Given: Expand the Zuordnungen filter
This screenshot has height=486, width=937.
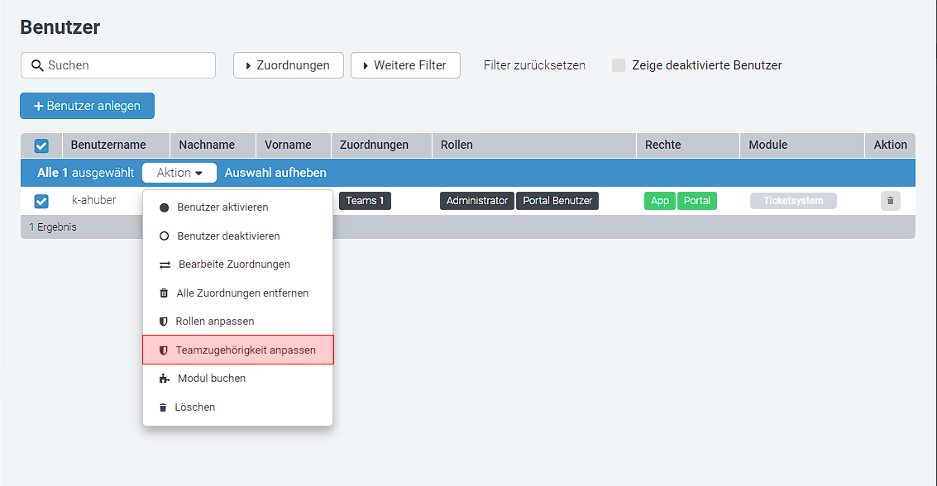Looking at the screenshot, I should [x=288, y=65].
